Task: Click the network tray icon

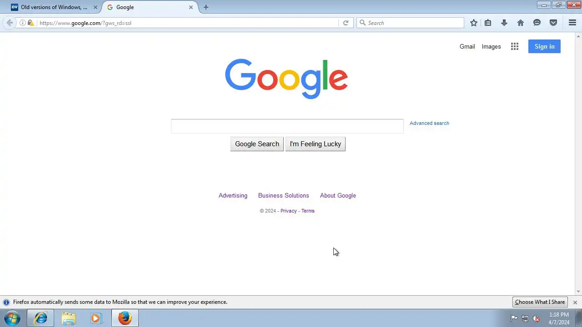Action: pos(525,318)
